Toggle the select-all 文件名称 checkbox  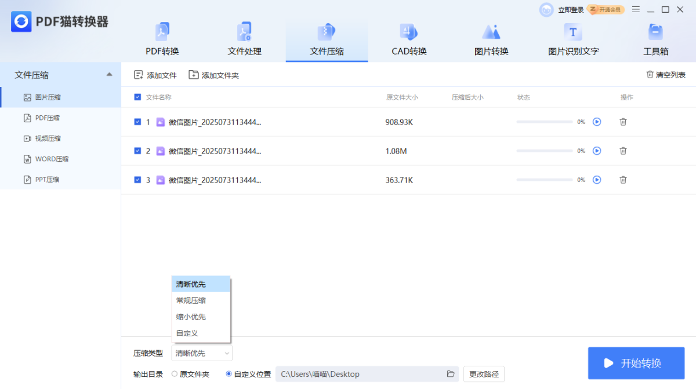point(137,97)
